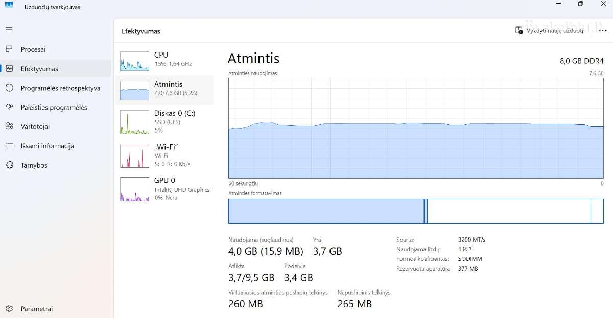Click the 260 MB paged pool value
The image size is (613, 318).
click(246, 304)
